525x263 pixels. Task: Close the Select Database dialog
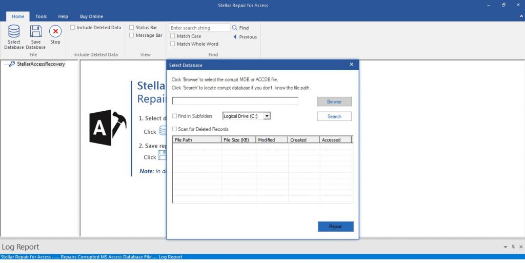(x=351, y=64)
